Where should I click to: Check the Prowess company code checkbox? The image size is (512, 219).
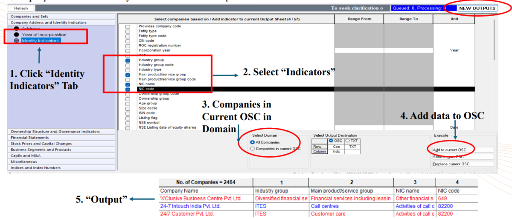(128, 26)
